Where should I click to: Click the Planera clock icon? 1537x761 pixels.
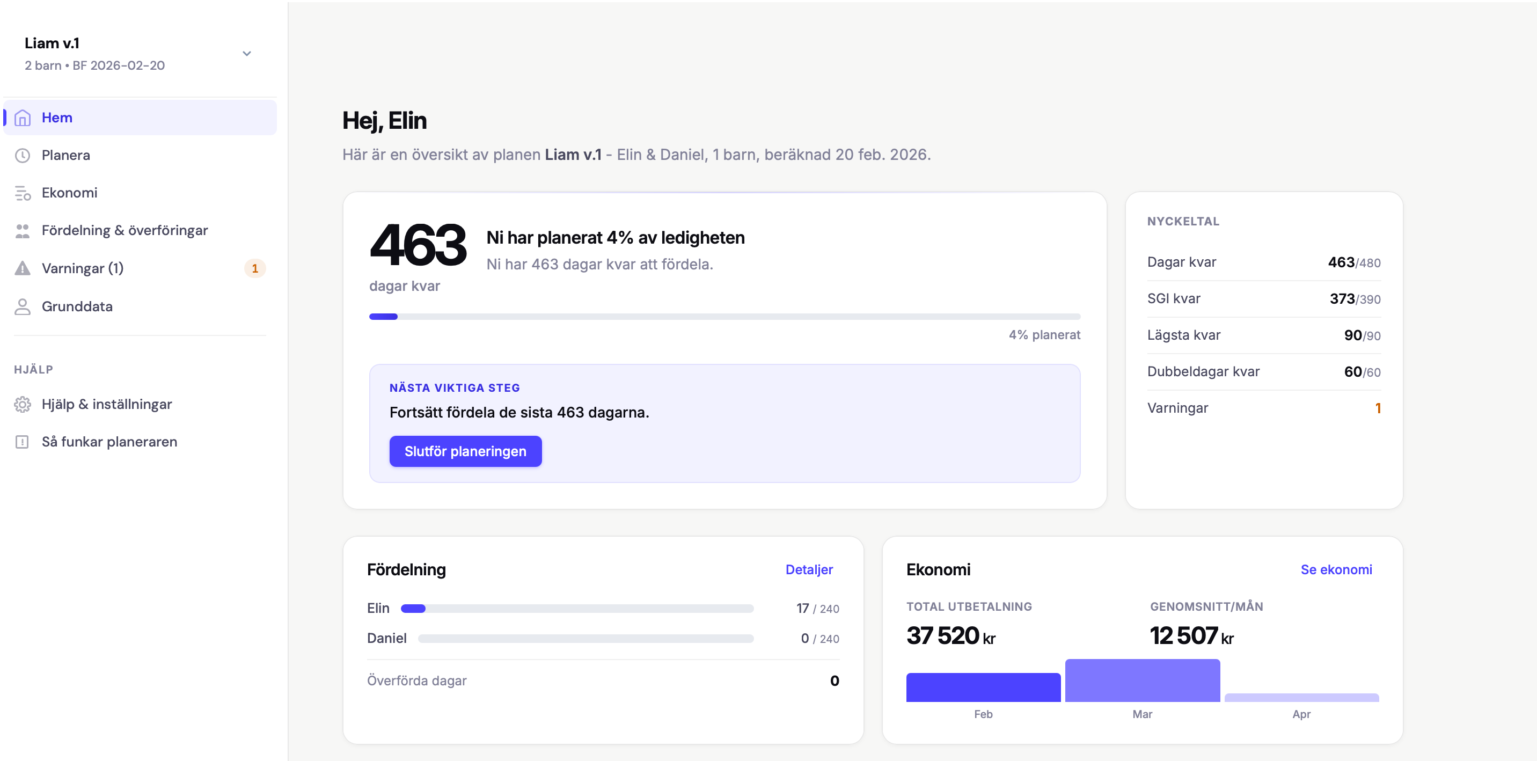(x=23, y=155)
